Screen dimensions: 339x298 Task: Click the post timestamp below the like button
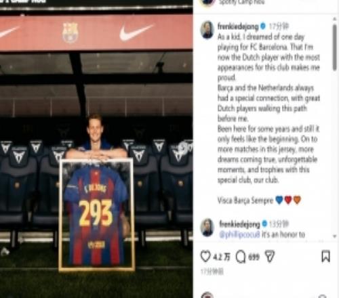(212, 272)
